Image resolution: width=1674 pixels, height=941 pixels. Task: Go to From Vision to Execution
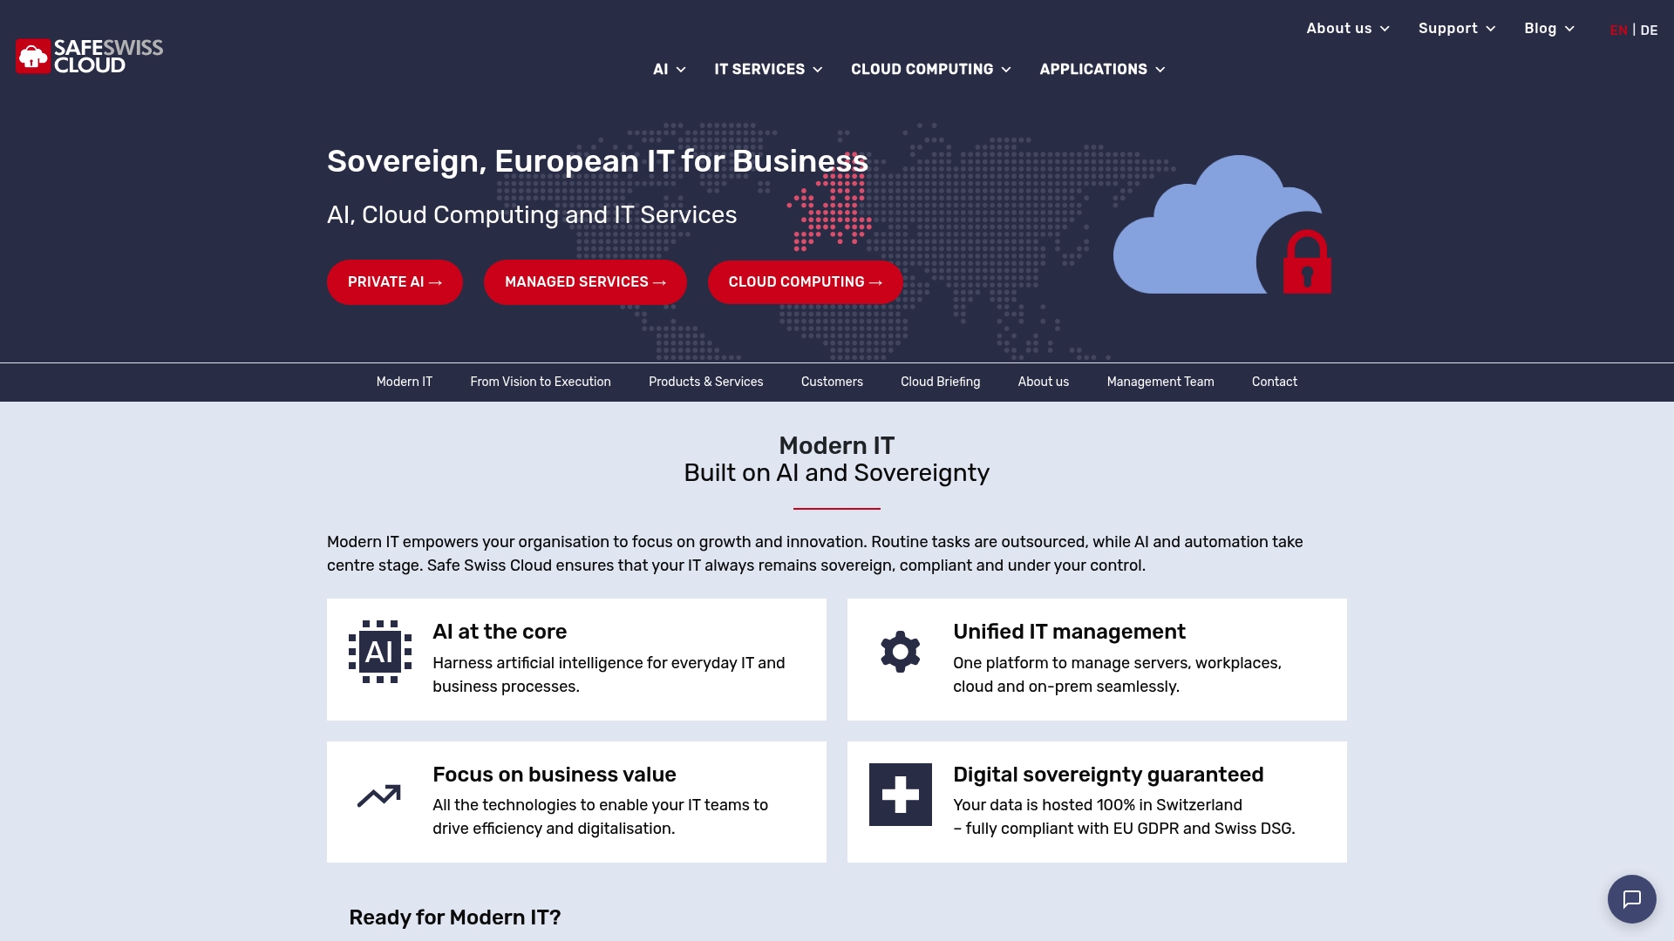coord(541,382)
